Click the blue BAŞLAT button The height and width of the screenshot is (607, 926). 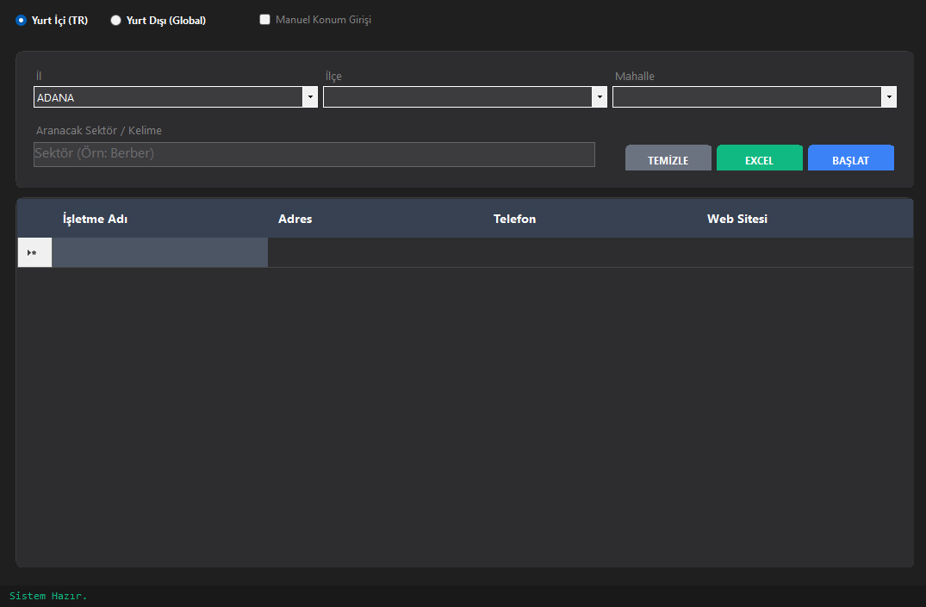pyautogui.click(x=850, y=158)
